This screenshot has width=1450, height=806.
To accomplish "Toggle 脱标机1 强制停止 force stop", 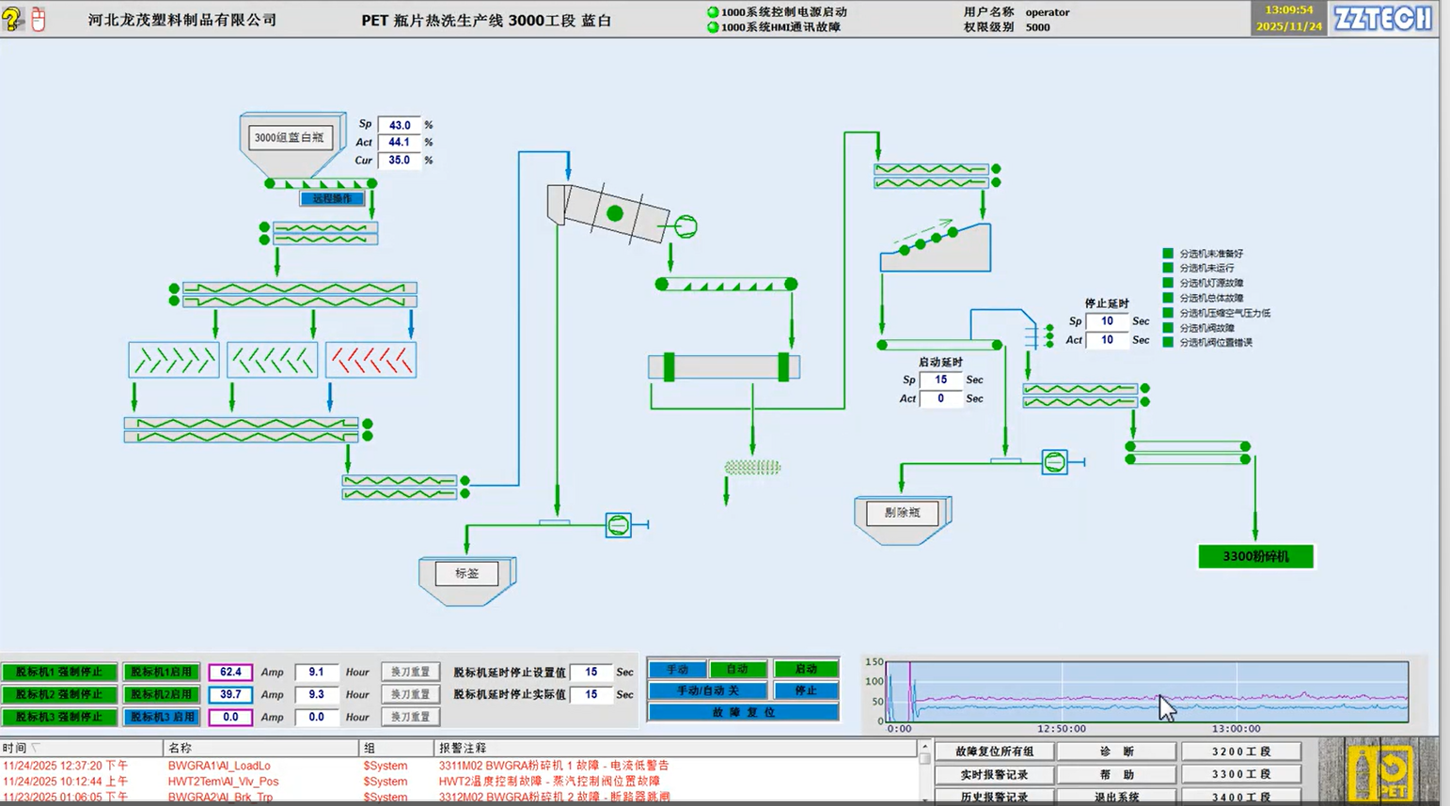I will 59,673.
